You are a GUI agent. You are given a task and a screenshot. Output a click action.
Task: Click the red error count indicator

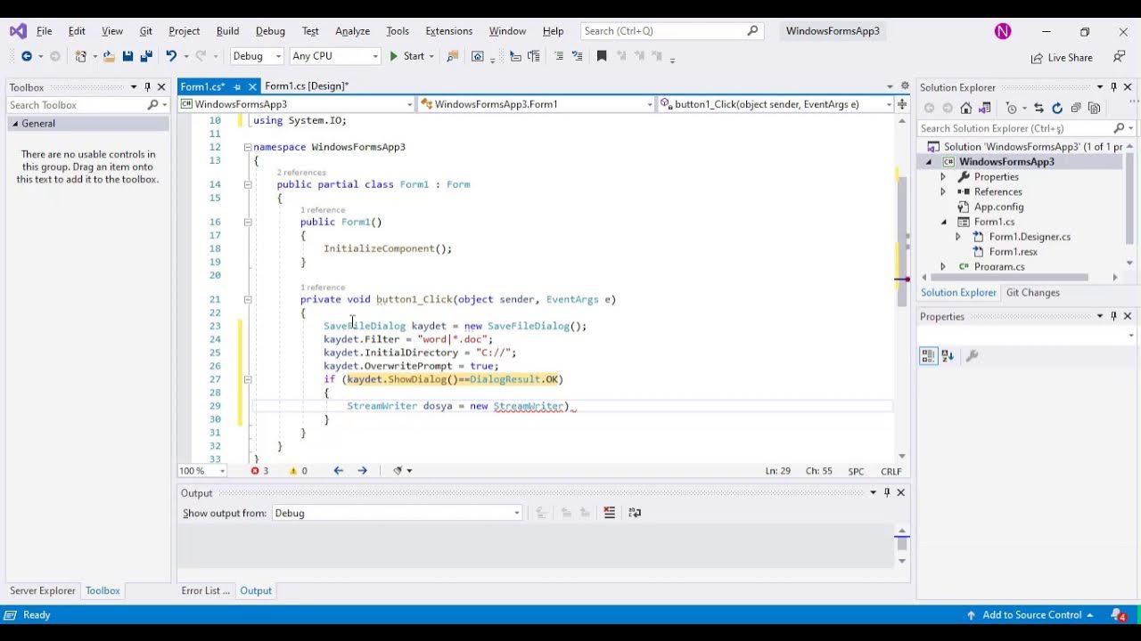[259, 471]
